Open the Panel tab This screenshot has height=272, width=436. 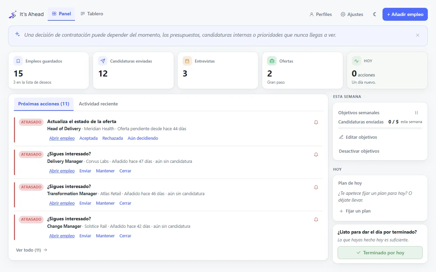point(61,14)
